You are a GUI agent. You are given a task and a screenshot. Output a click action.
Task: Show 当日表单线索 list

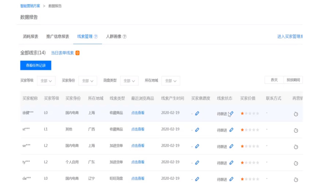tap(62, 53)
